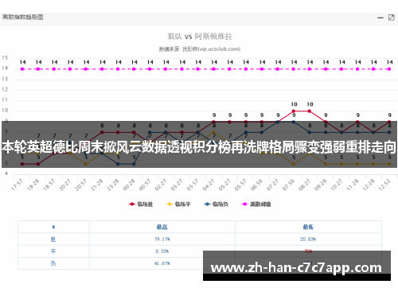This screenshot has width=398, height=288.
Task: Click the 12:52 x-axis time label
Action: [384, 185]
